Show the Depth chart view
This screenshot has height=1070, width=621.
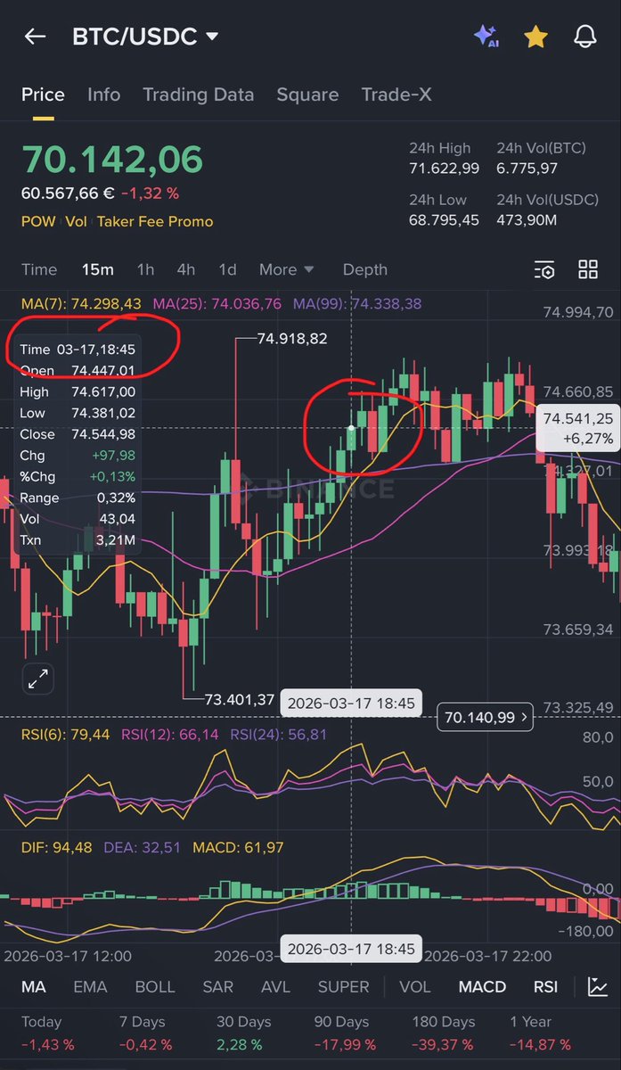365,269
